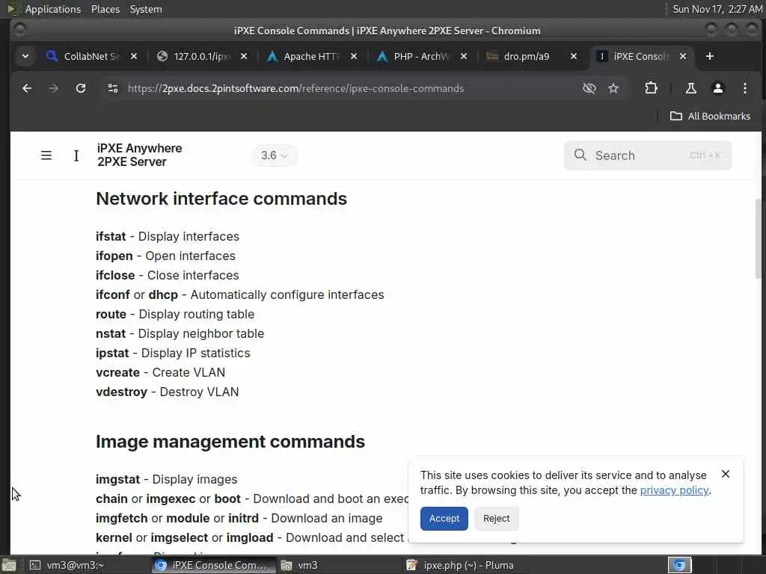Screen dimensions: 766x574
Task: Close the PHP - ArchWiki tab
Action: click(464, 56)
